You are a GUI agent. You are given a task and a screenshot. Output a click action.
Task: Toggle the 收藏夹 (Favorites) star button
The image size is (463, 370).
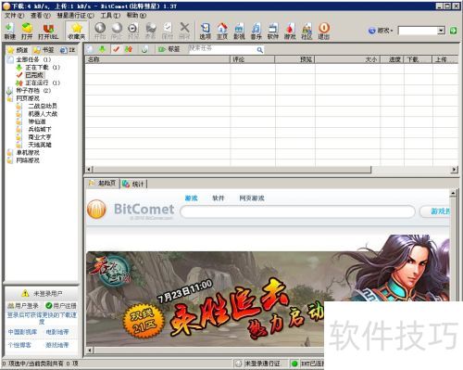pos(76,31)
